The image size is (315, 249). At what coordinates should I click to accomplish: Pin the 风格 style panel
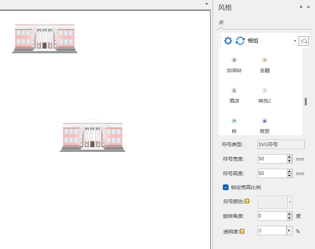(301, 7)
